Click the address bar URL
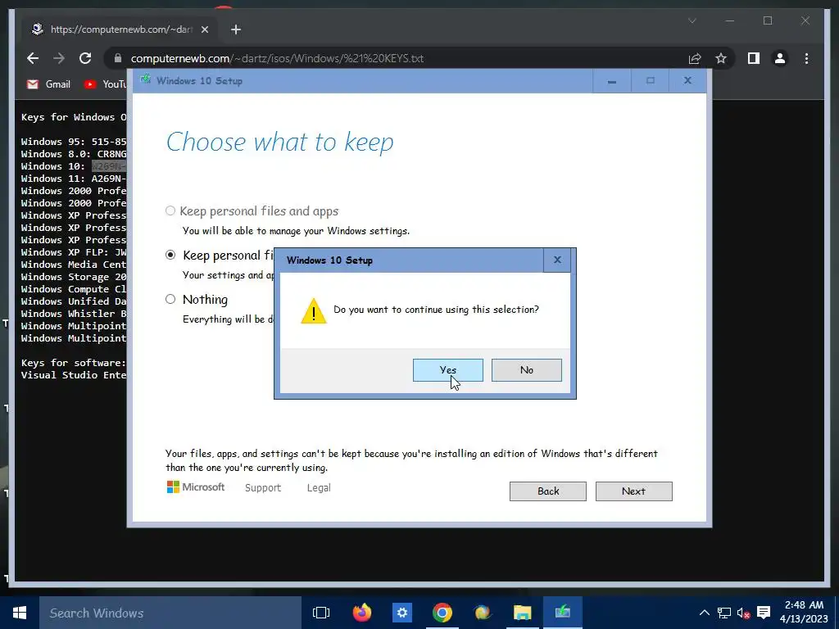This screenshot has height=629, width=839. click(277, 58)
